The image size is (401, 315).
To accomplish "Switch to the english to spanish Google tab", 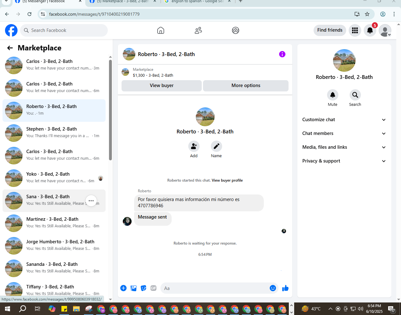I will coord(197,2).
